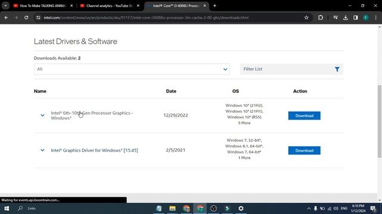The width and height of the screenshot is (382, 214).
Task: Switch the ENG input language
Action: 344,209
